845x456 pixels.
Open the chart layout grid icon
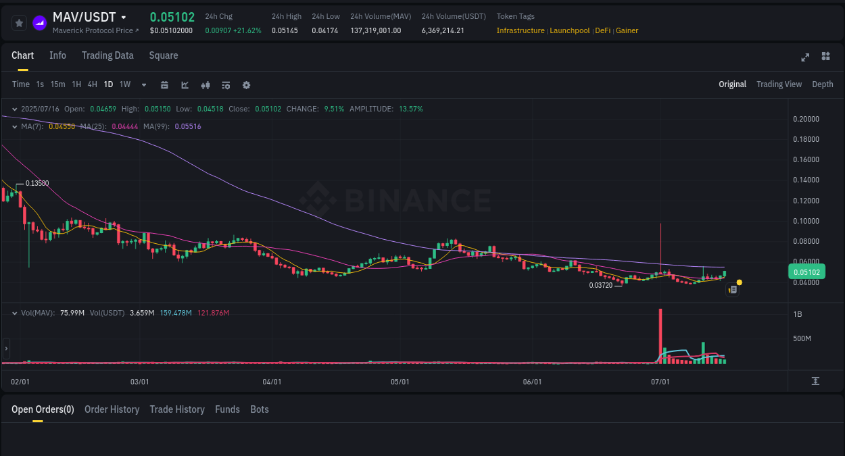825,57
